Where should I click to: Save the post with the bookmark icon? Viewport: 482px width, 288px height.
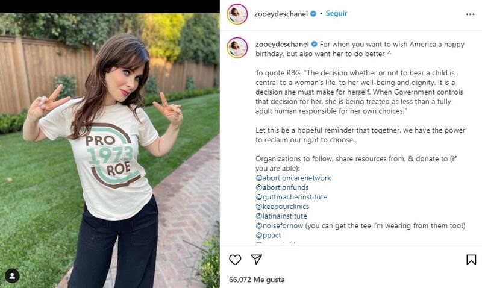471,260
